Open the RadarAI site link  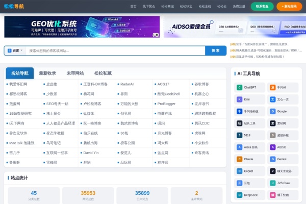click(x=127, y=84)
